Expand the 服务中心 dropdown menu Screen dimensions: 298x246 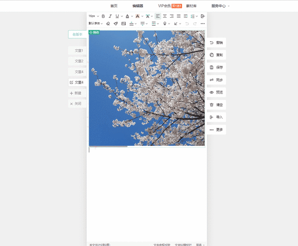pos(221,6)
